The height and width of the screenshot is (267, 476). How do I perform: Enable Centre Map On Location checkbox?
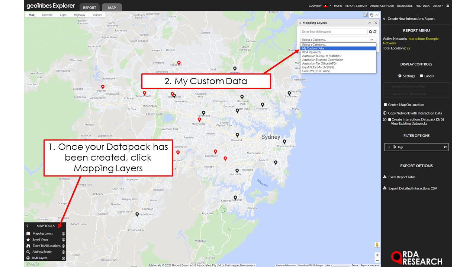point(385,105)
